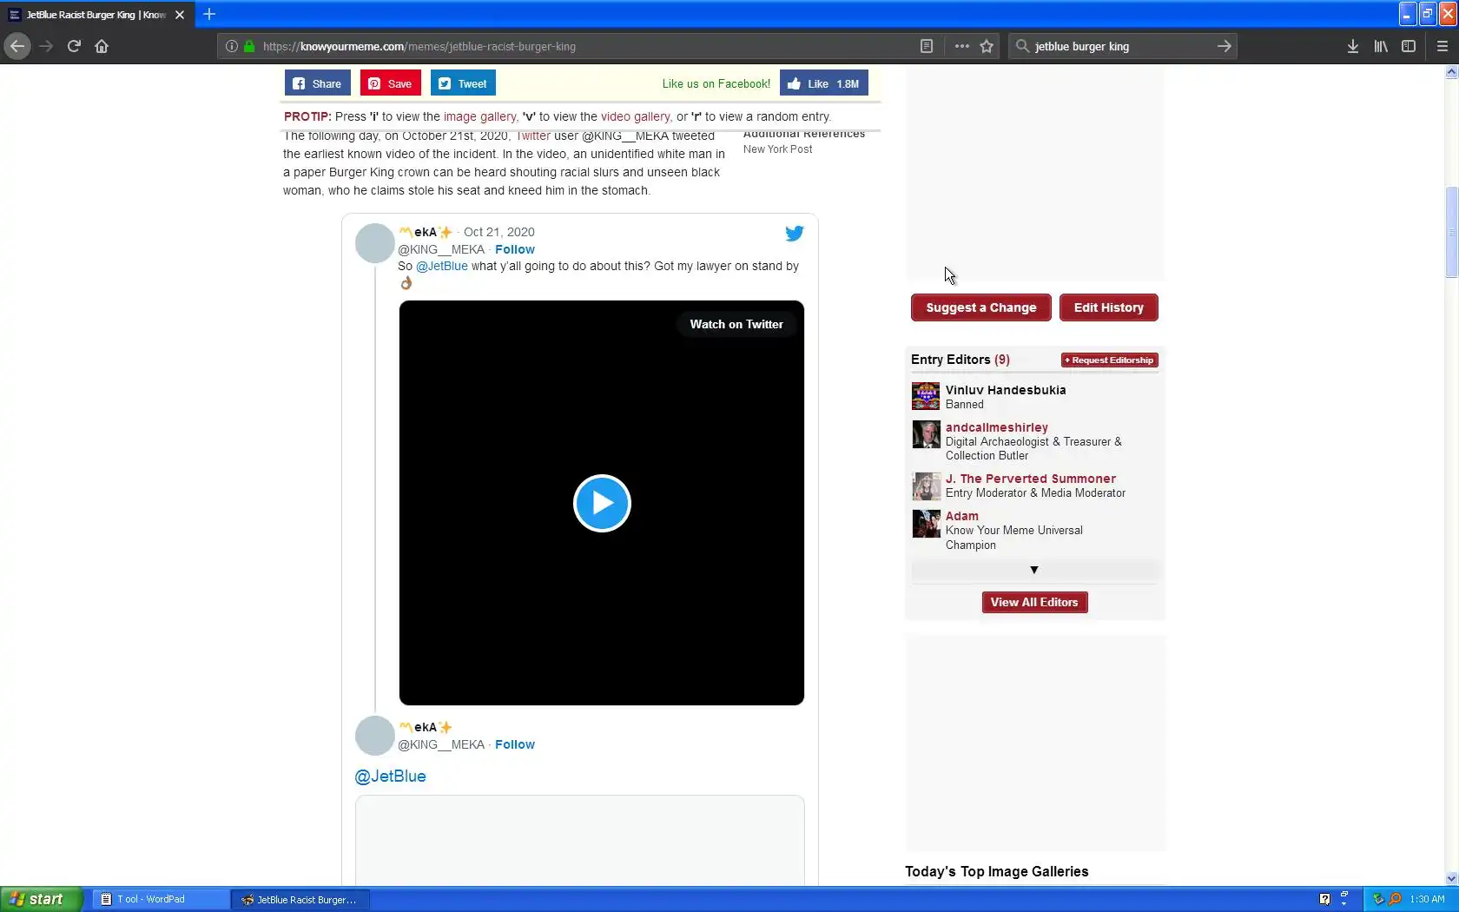Click the scrollbar up arrow
The height and width of the screenshot is (912, 1459).
pyautogui.click(x=1451, y=73)
